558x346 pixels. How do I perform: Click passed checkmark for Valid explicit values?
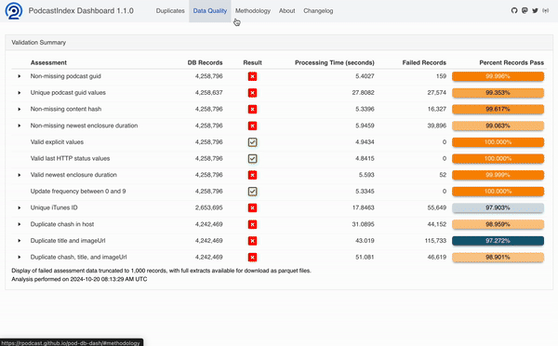coord(252,142)
